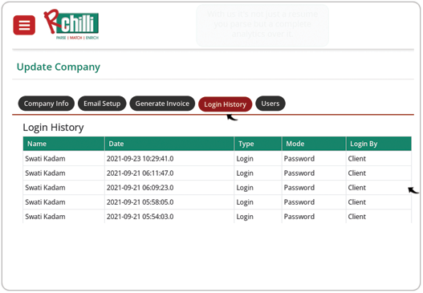
Task: Switch to the Company Info tab
Action: point(46,104)
